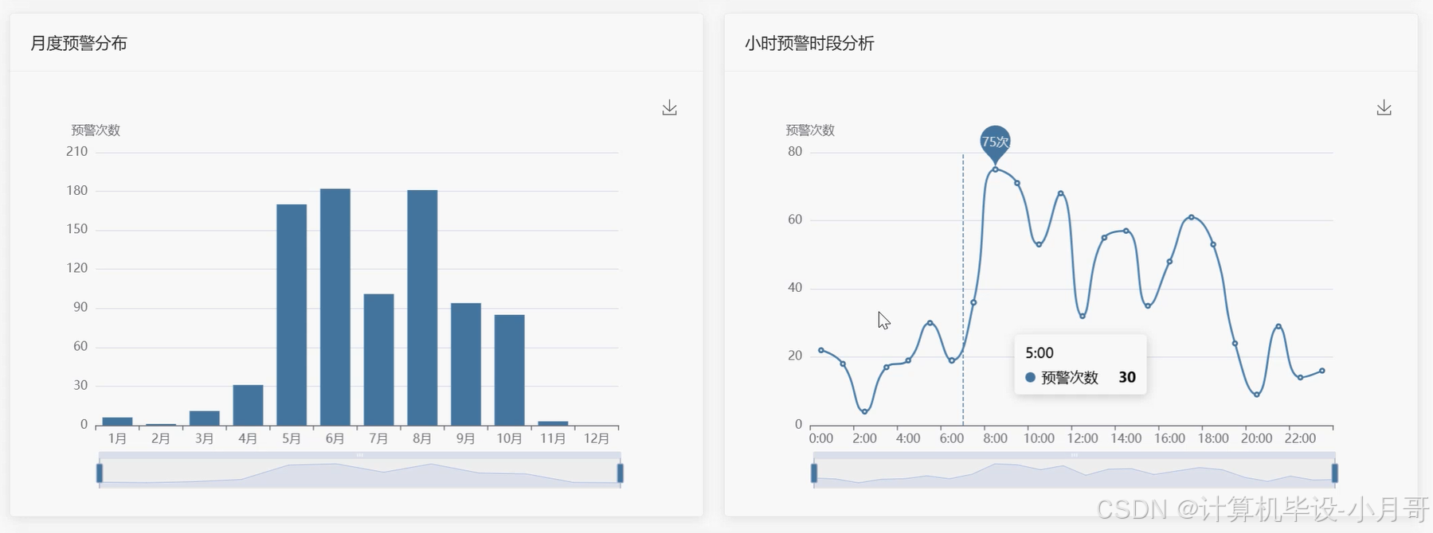Screen dimensions: 1433x533
Task: Click left zoom handle of hourly chart slider
Action: click(814, 473)
